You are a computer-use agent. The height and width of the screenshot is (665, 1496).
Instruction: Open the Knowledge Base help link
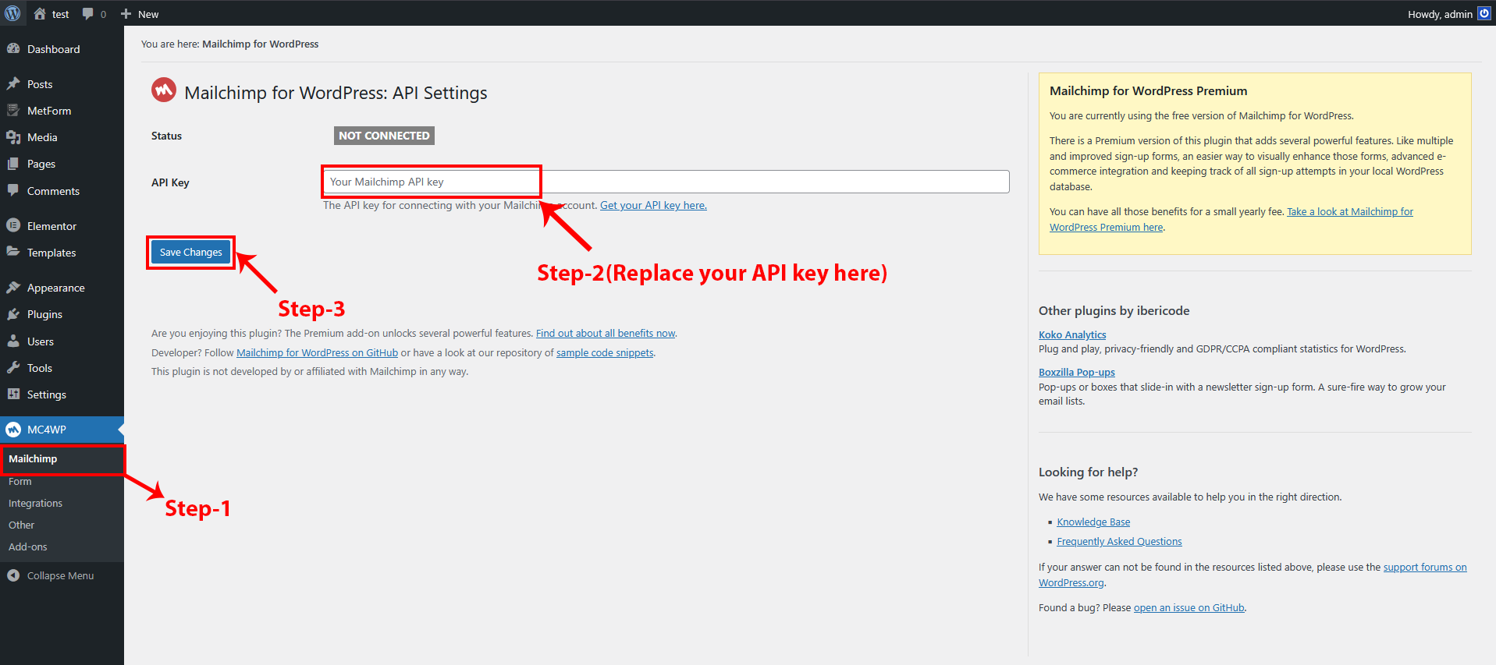(1093, 522)
